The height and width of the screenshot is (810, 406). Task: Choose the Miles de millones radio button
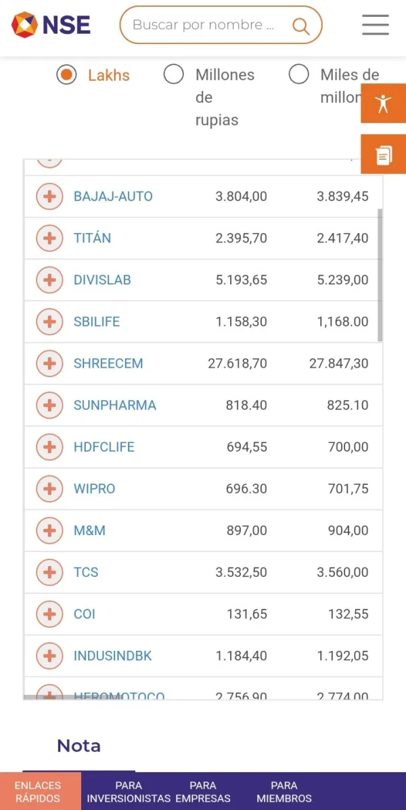pyautogui.click(x=299, y=74)
